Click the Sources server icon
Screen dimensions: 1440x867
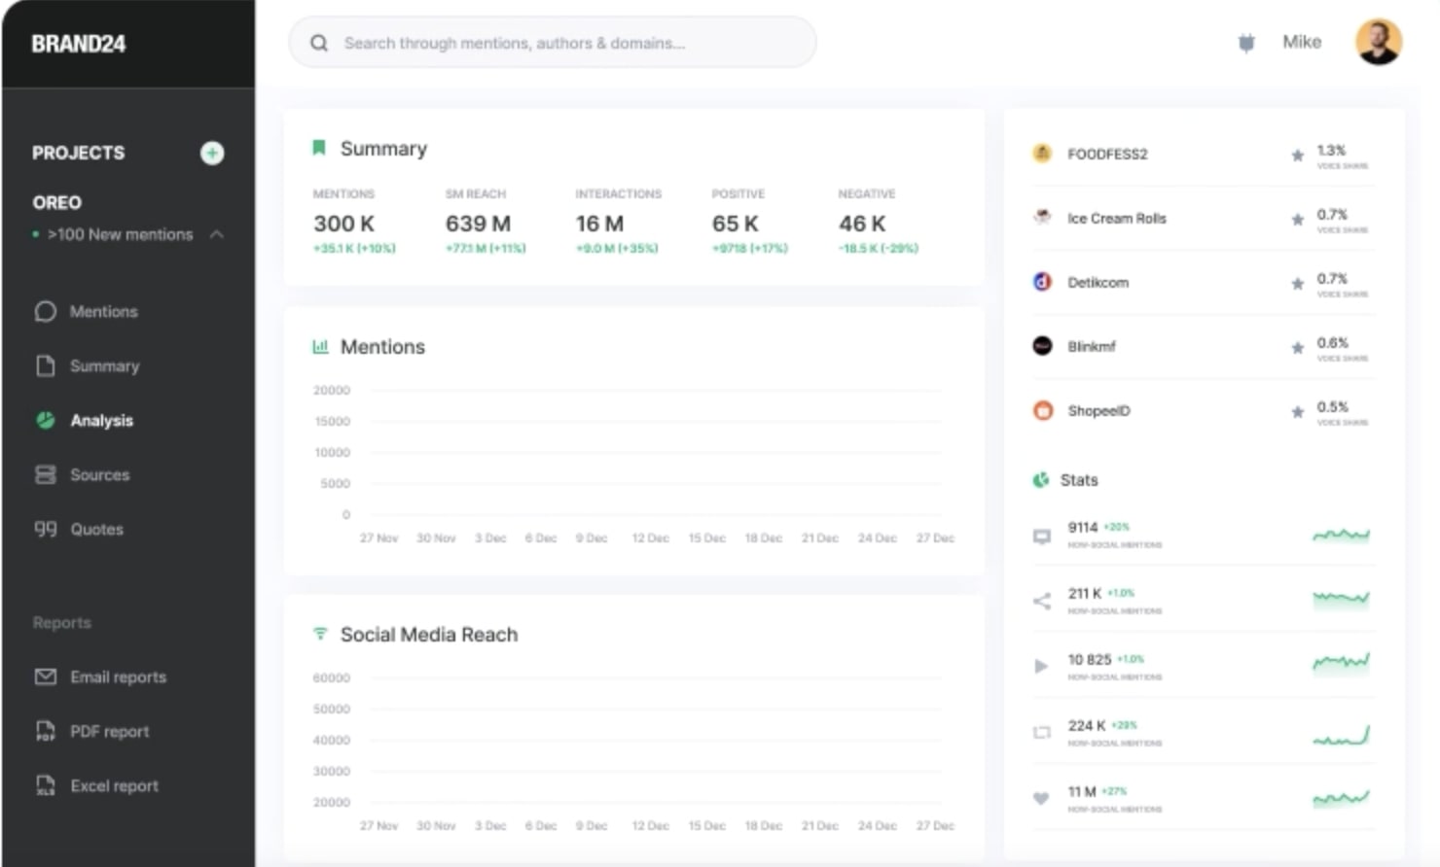pos(45,474)
